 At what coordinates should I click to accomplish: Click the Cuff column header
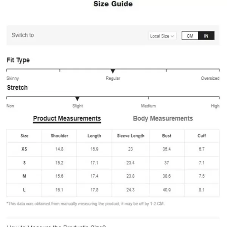[202, 136]
